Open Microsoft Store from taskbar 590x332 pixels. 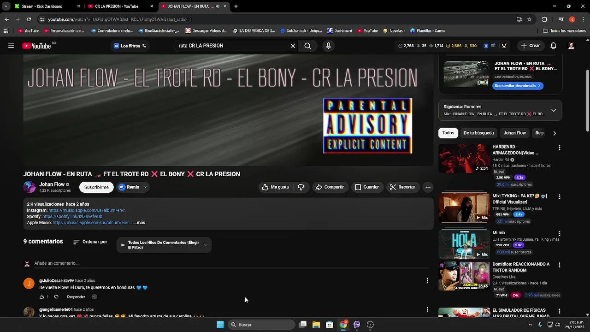(330, 325)
